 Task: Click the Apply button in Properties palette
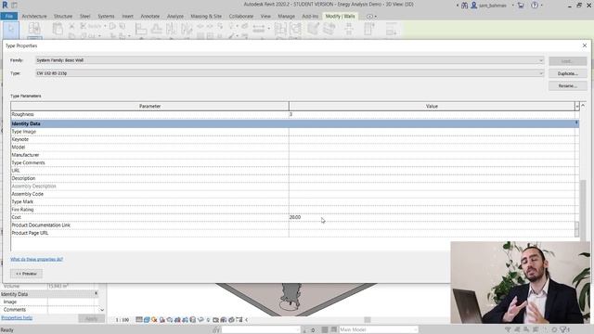click(x=91, y=318)
